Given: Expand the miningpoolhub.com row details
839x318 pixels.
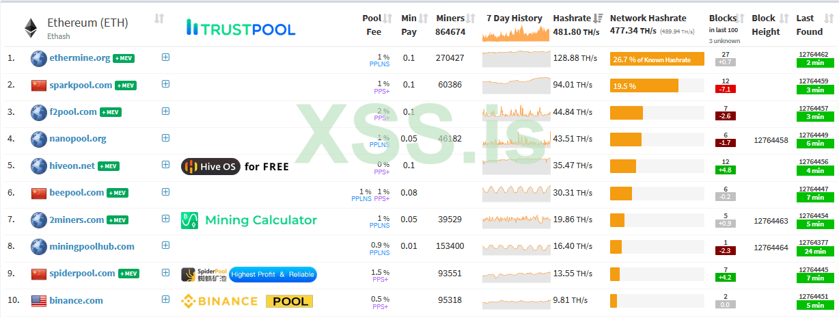Looking at the screenshot, I should 165,246.
